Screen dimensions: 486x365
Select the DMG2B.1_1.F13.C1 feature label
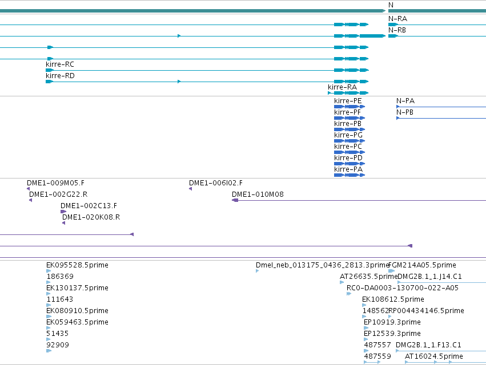point(428,344)
